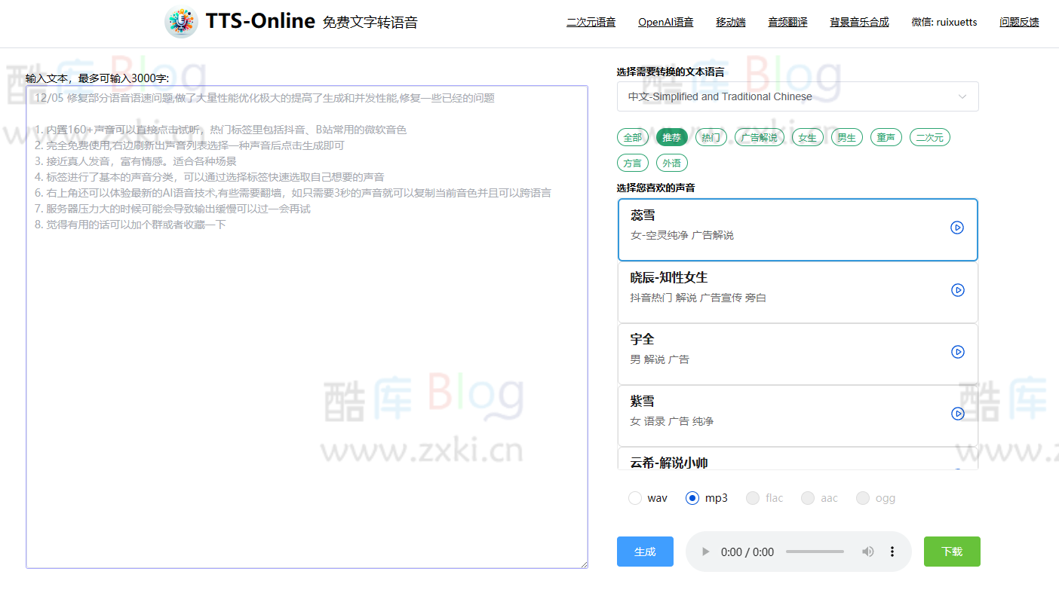Play the preview for 宇全 voice
Image resolution: width=1059 pixels, height=596 pixels.
tap(958, 351)
